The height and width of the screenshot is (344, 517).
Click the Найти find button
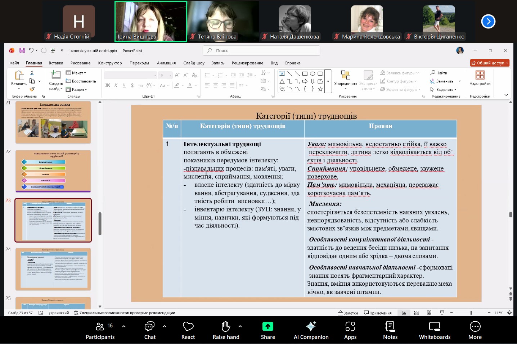[439, 73]
